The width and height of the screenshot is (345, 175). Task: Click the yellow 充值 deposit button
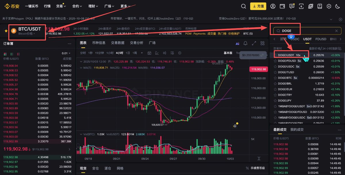tap(258, 6)
